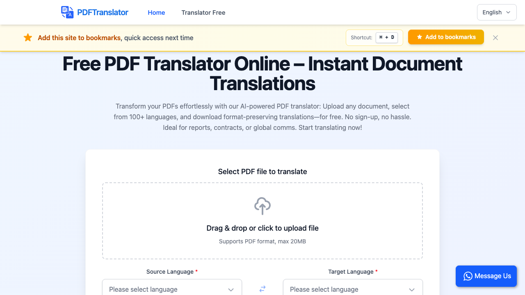
Task: Click the keyboard shortcut badge showing ⌘ D
Action: [x=386, y=37]
